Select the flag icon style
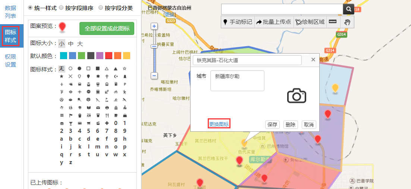The width and height of the screenshot is (411, 189). [x=70, y=115]
